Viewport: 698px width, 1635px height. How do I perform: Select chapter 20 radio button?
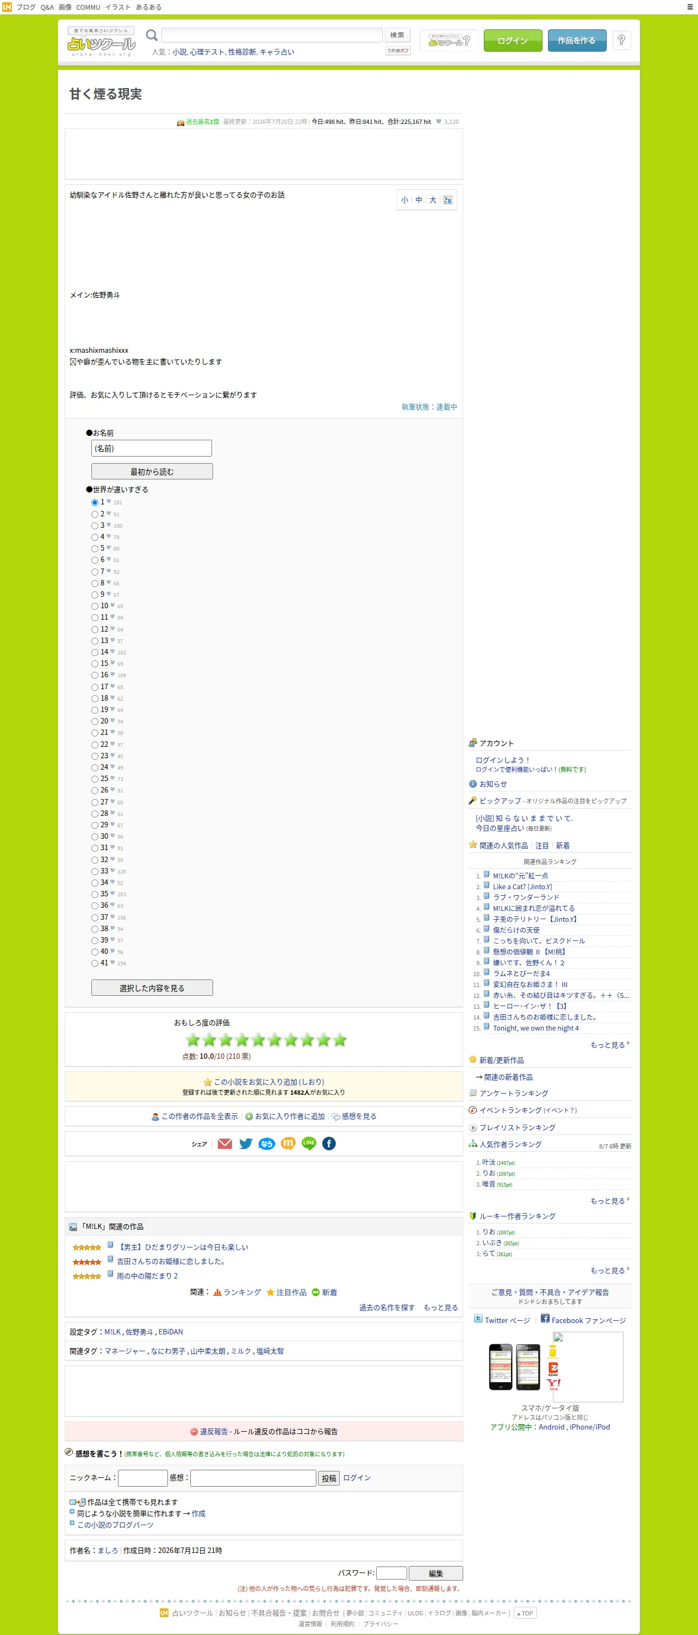pos(95,722)
